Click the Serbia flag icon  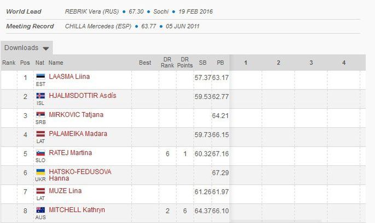(41, 115)
